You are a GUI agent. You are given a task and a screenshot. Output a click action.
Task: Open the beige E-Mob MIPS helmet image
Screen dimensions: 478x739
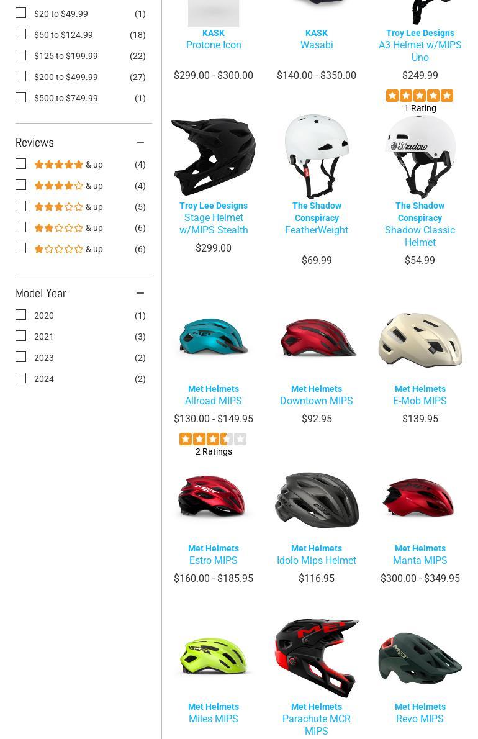coord(420,339)
